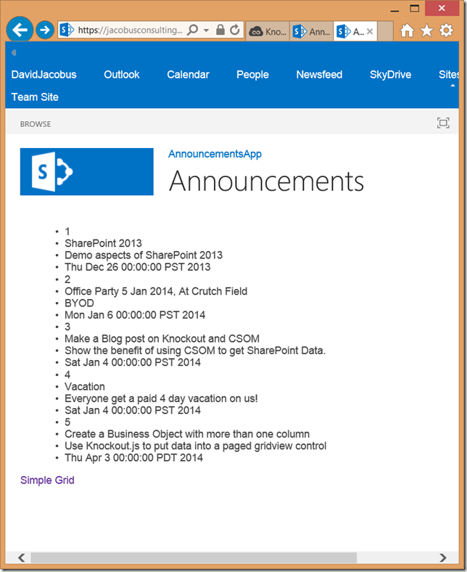The width and height of the screenshot is (467, 572).
Task: Click 'Thu Apr 3 00:00:00 PDT 2014' entry
Action: (x=133, y=457)
